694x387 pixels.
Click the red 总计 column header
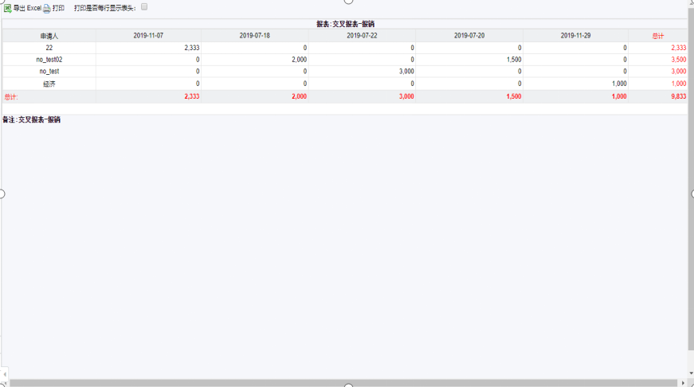click(657, 36)
